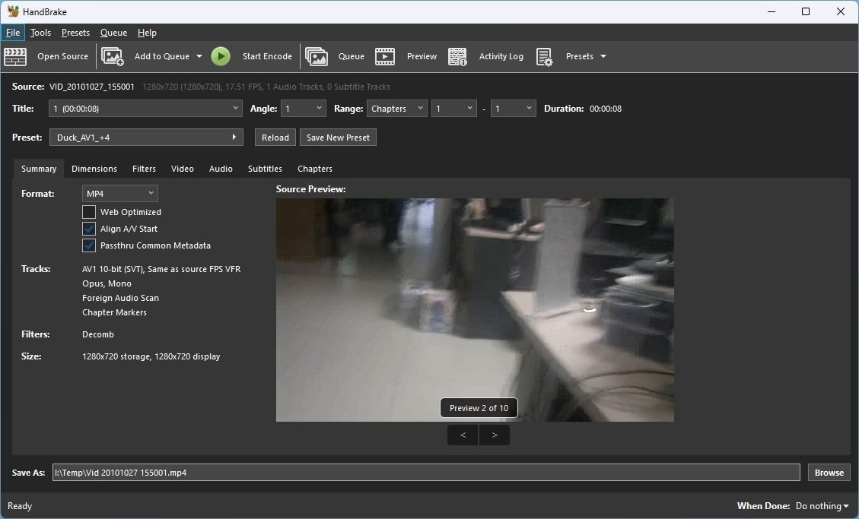Open the Tools menu
The width and height of the screenshot is (859, 519).
point(40,33)
